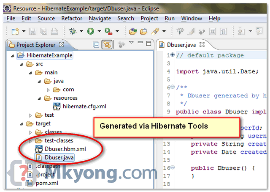Image resolution: width=270 pixels, height=192 pixels.
Task: Expand the classes folder node
Action: (30, 133)
